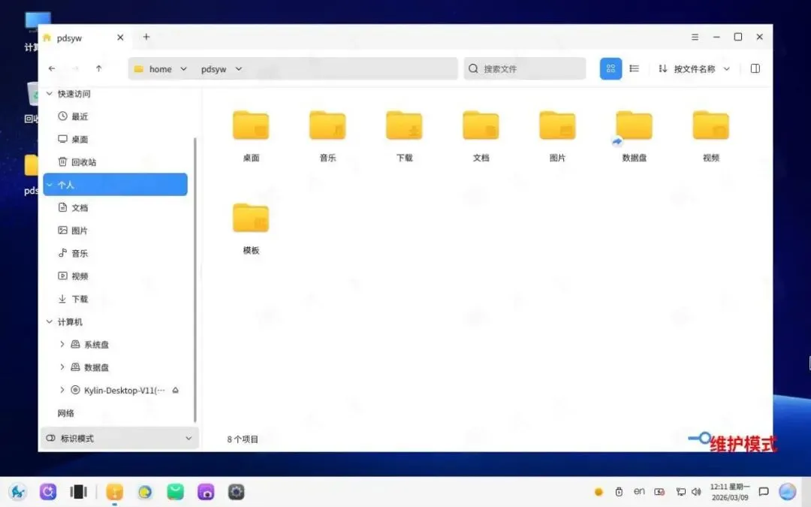Screen dimensions: 811x507
Task: Open the home path dropdown chevron
Action: pos(183,69)
